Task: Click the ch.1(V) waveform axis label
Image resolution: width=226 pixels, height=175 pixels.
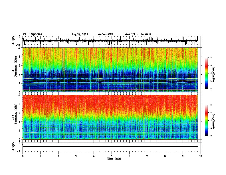Action: click(x=14, y=41)
